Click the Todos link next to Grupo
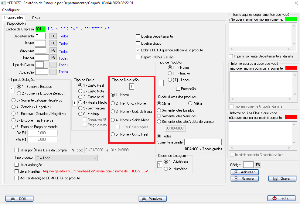Screen dimensions: 300x204 [x=63, y=43]
